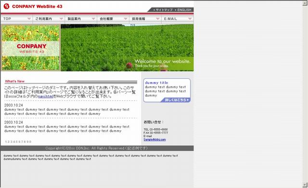Open the 会社概要 navigation item
The height and width of the screenshot is (188, 308).
[113, 19]
